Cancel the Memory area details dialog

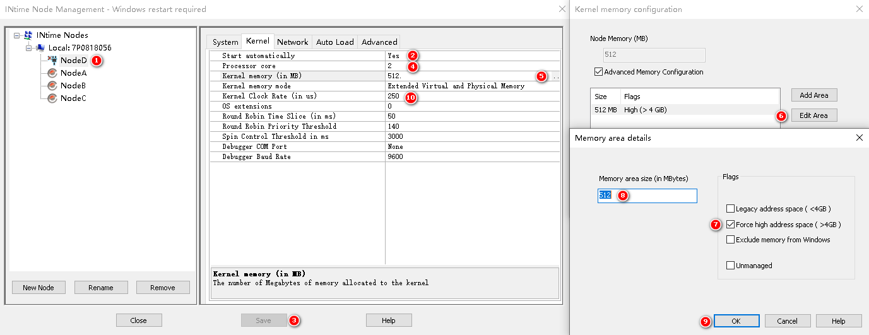(787, 321)
